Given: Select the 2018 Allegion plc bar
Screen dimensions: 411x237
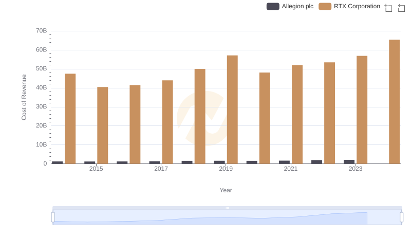Looking at the screenshot, I should 187,162.
